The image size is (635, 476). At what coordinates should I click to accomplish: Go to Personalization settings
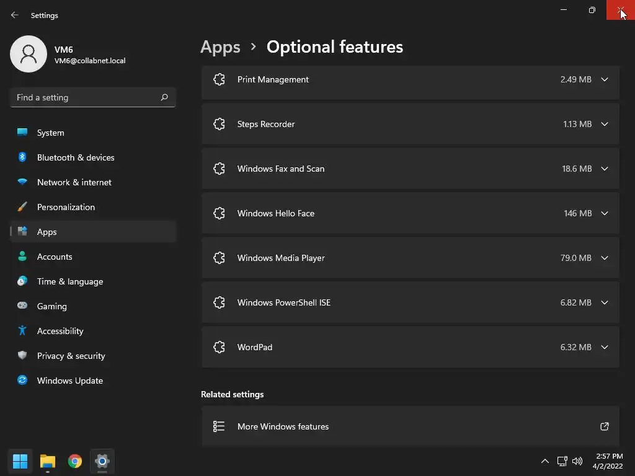coord(66,207)
